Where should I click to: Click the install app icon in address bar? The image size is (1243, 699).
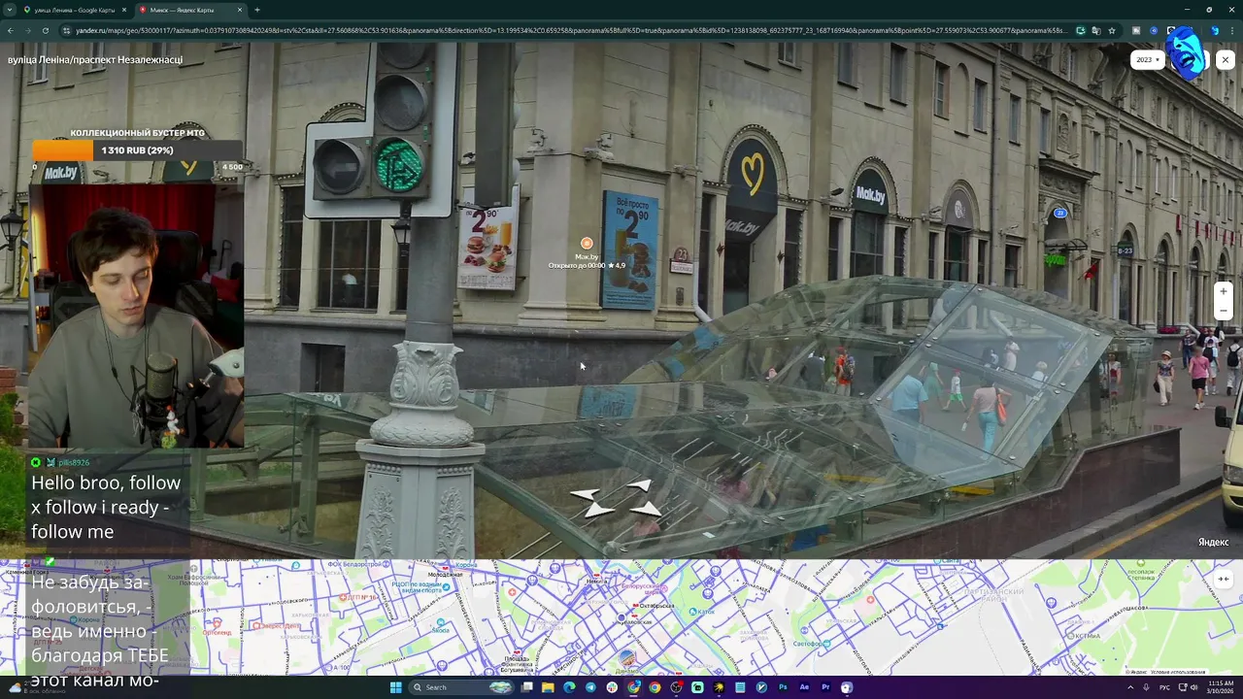(x=1081, y=30)
